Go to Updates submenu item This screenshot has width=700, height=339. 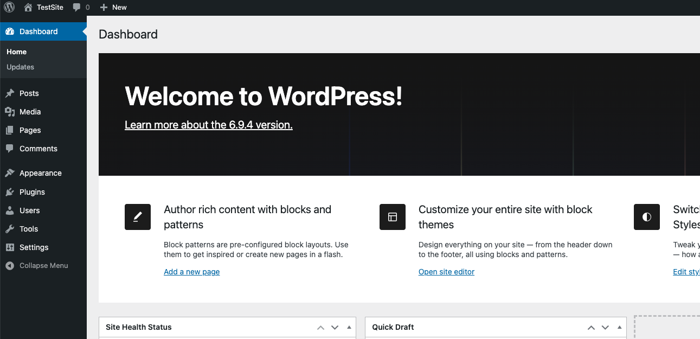coord(20,67)
